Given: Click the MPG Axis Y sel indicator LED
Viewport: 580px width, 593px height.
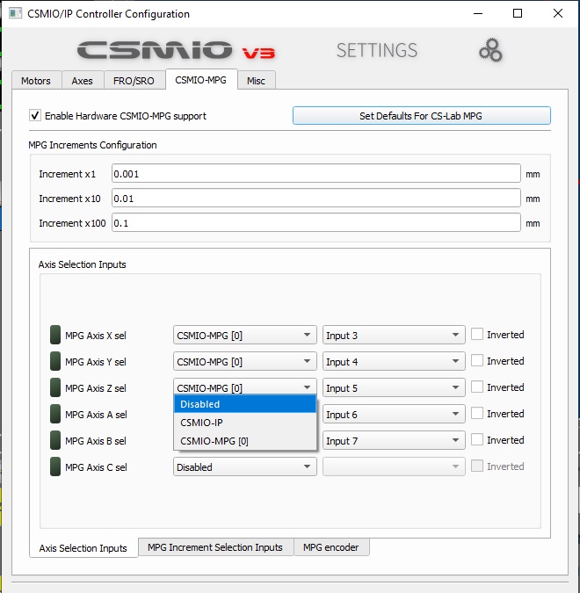Looking at the screenshot, I should click(x=54, y=361).
